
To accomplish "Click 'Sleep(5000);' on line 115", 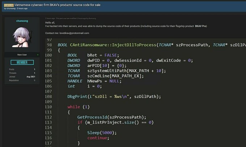I will coord(102,133).
